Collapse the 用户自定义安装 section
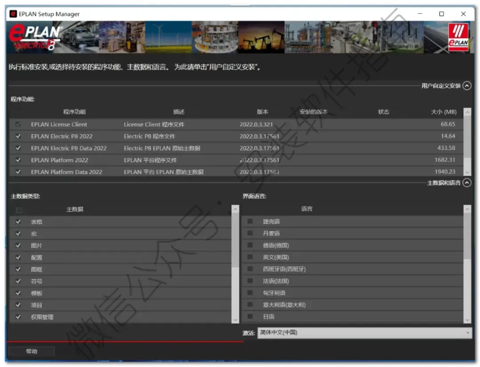 467,85
